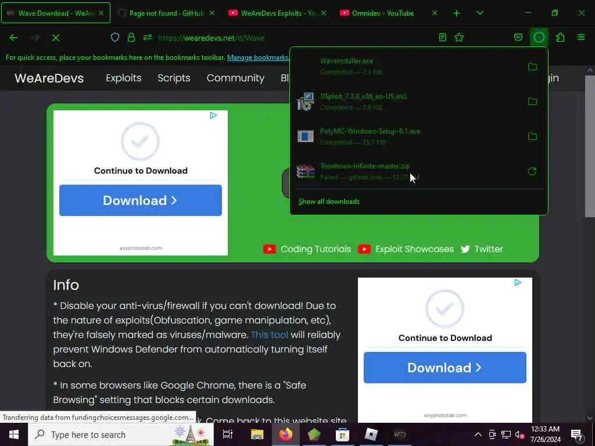Image resolution: width=595 pixels, height=446 pixels.
Task: Click the ad choices icon on top-left ad
Action: 213,116
